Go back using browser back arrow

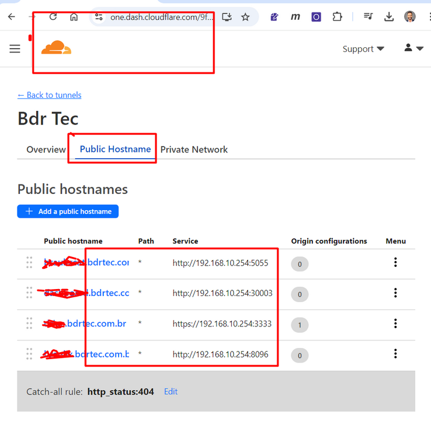12,17
